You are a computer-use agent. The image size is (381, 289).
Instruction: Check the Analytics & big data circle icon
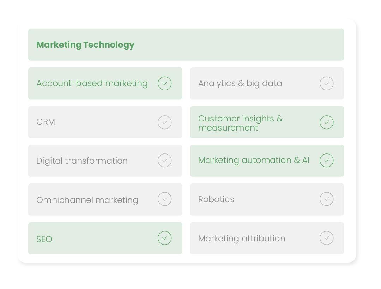point(326,83)
